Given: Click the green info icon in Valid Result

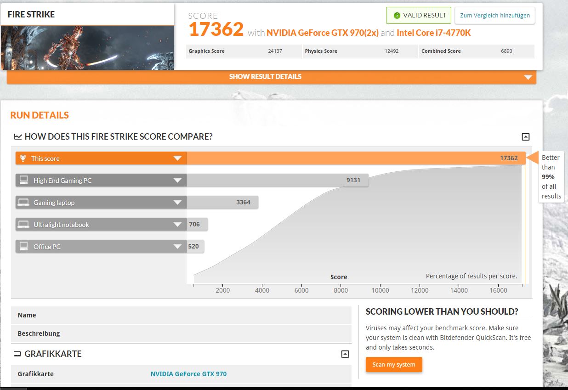Looking at the screenshot, I should pos(397,15).
